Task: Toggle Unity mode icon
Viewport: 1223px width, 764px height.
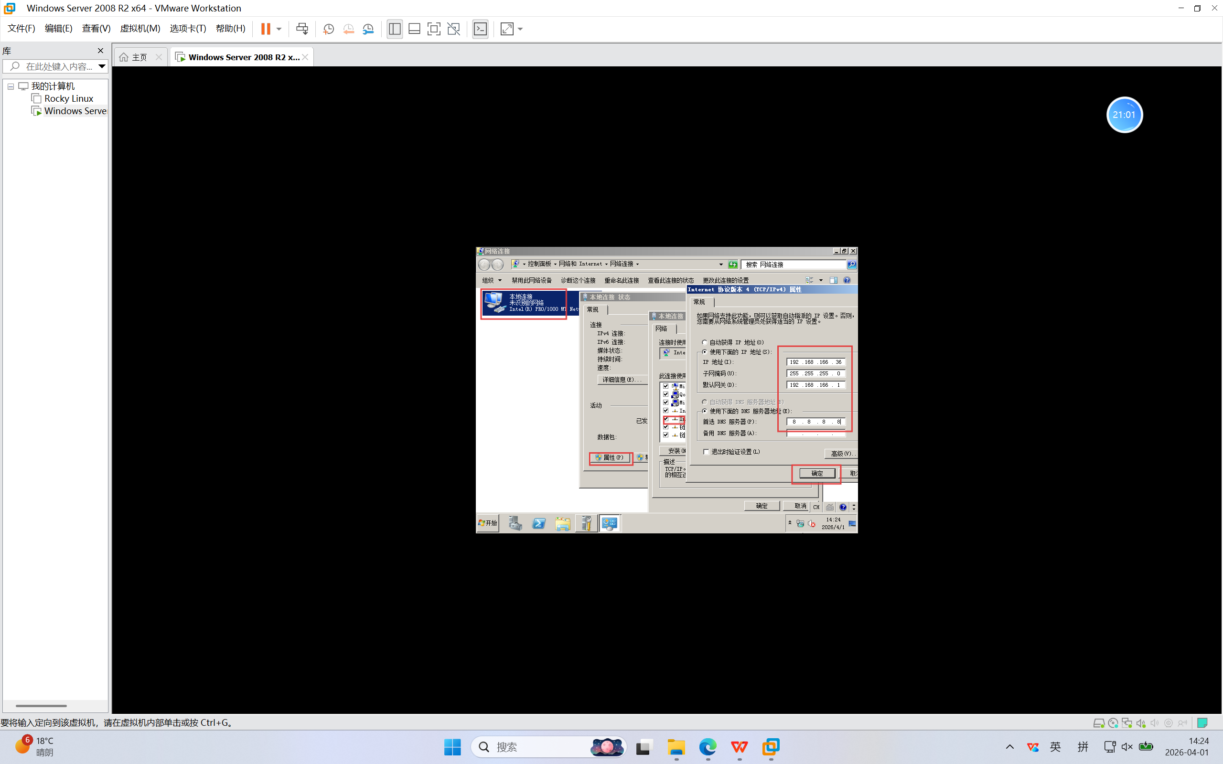Action: tap(454, 29)
